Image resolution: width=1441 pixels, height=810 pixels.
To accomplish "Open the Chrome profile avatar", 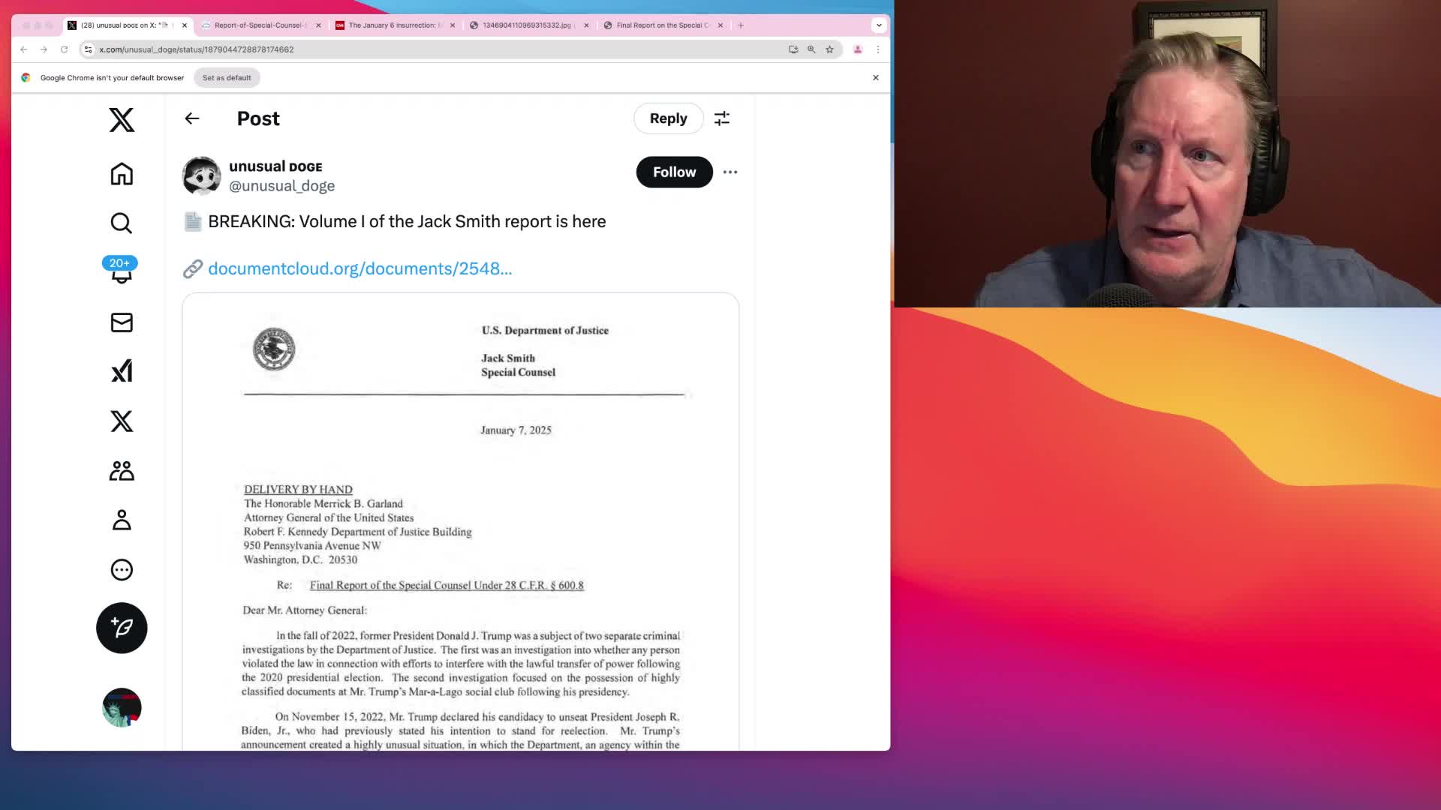I will coord(858,49).
